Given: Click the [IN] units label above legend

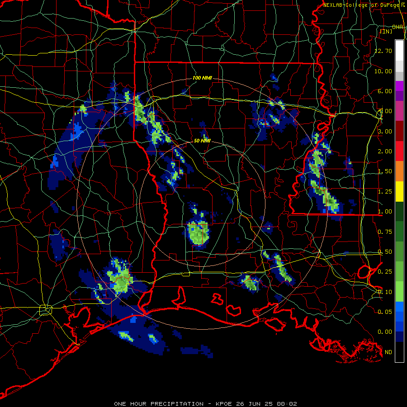Looking at the screenshot, I should (x=386, y=31).
